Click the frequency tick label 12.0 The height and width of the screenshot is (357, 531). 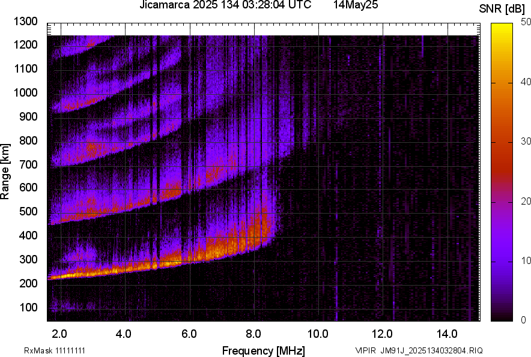(383, 334)
